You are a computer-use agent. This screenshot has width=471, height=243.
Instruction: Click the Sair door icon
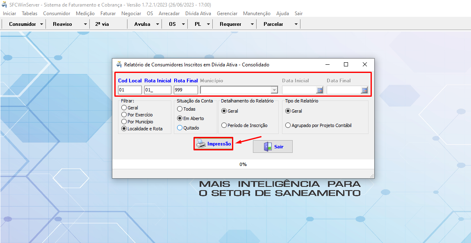(x=268, y=147)
